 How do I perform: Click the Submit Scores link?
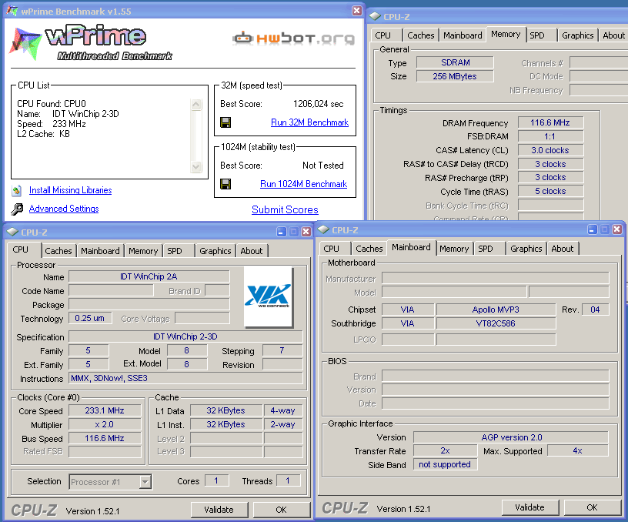pos(285,209)
